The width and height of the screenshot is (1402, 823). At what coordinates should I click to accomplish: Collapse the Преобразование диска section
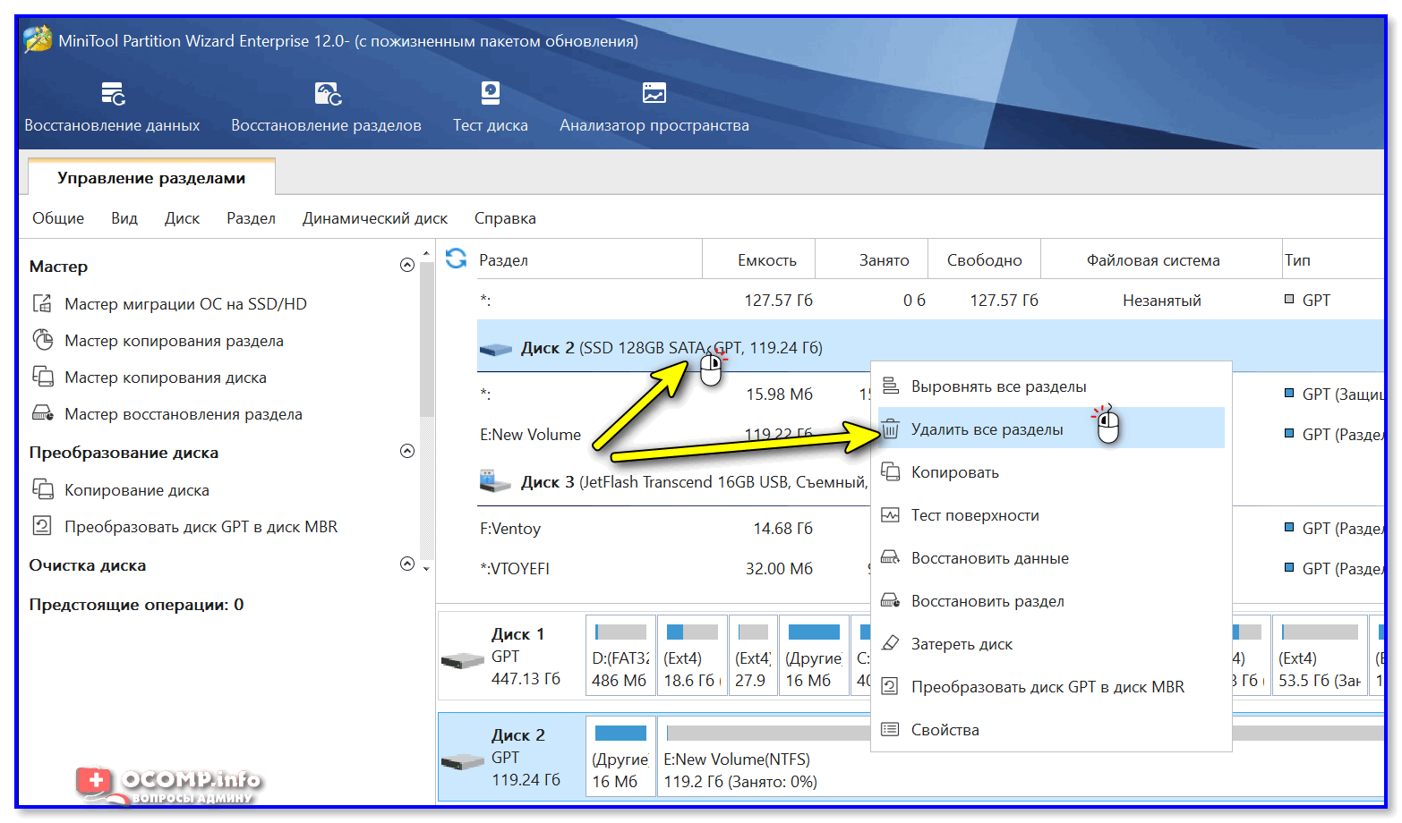[x=406, y=451]
